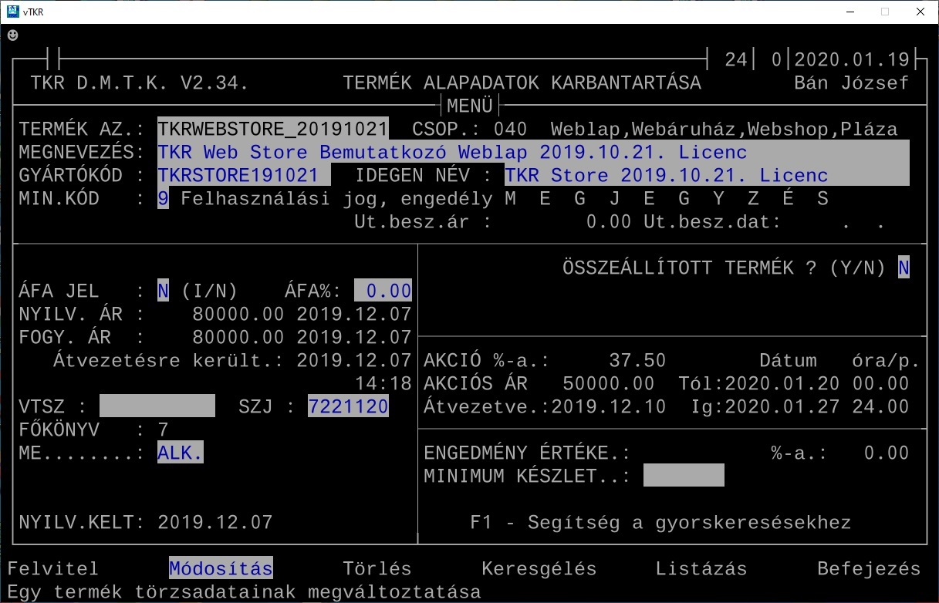The height and width of the screenshot is (603, 939).
Task: Select the GYÁRTÓKÓD manufacturer code field
Action: (243, 176)
